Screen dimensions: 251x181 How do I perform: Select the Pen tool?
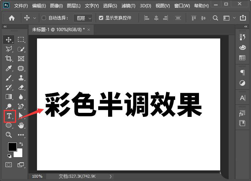pyautogui.click(x=21, y=106)
